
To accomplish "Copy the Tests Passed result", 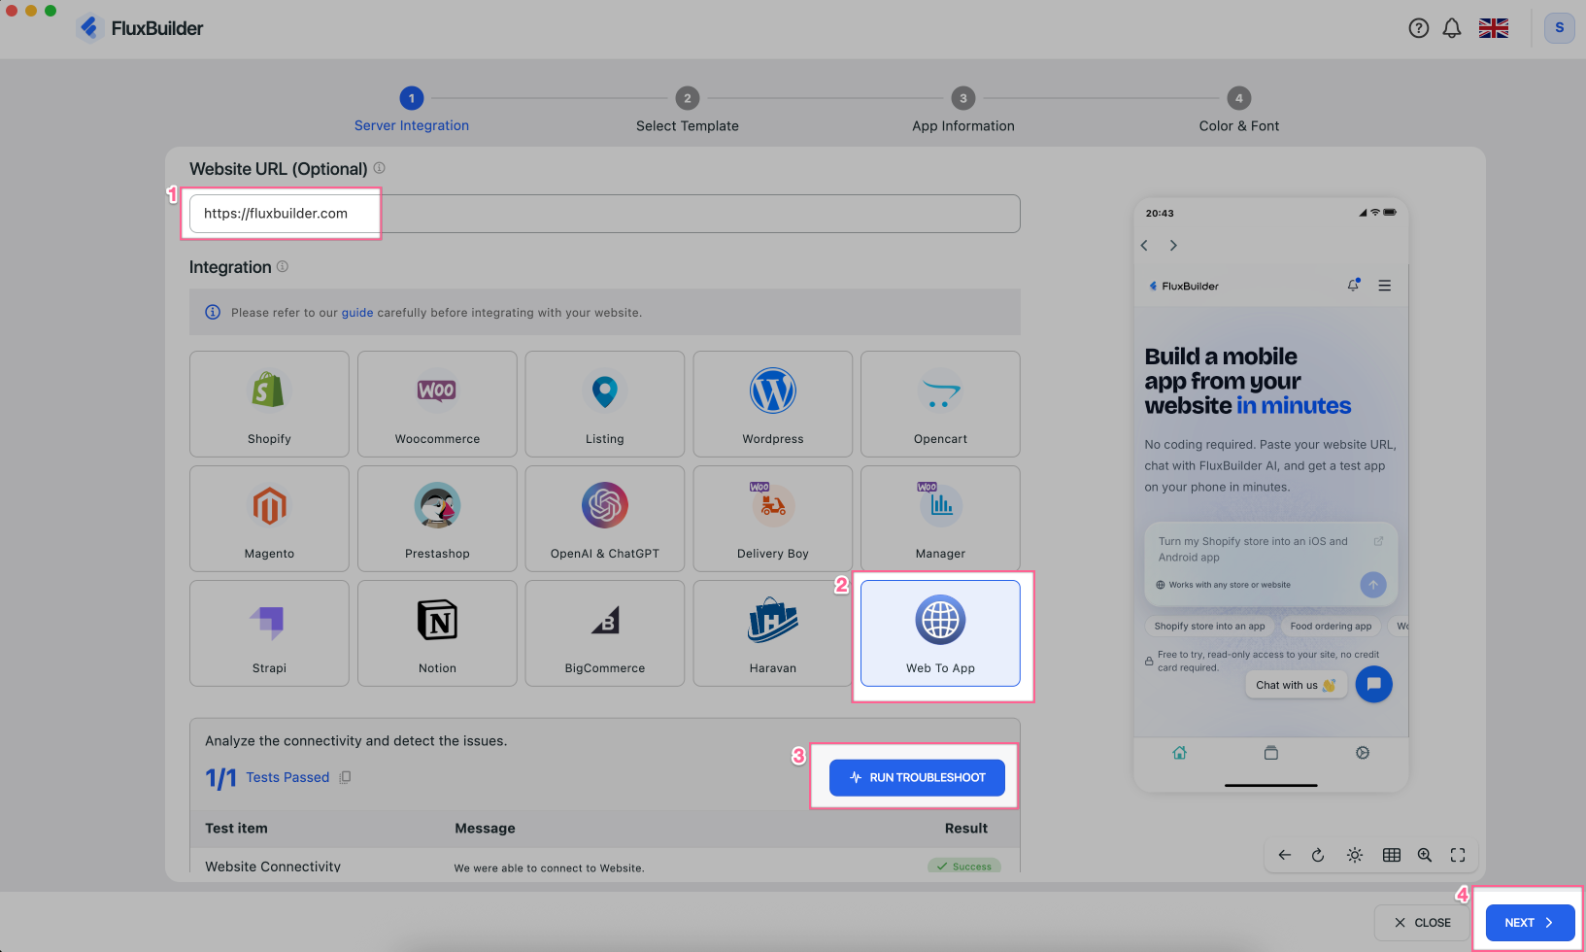I will pyautogui.click(x=345, y=777).
